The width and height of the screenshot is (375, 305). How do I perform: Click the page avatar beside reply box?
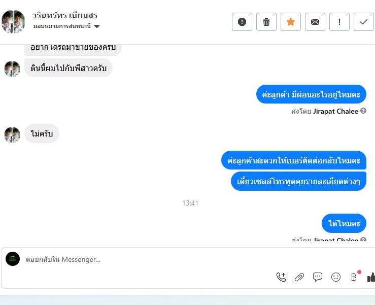[13, 259]
